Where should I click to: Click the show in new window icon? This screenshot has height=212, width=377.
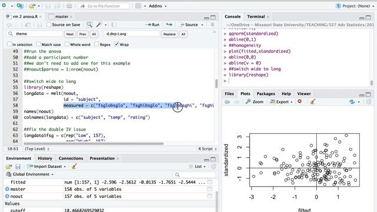(x=28, y=25)
